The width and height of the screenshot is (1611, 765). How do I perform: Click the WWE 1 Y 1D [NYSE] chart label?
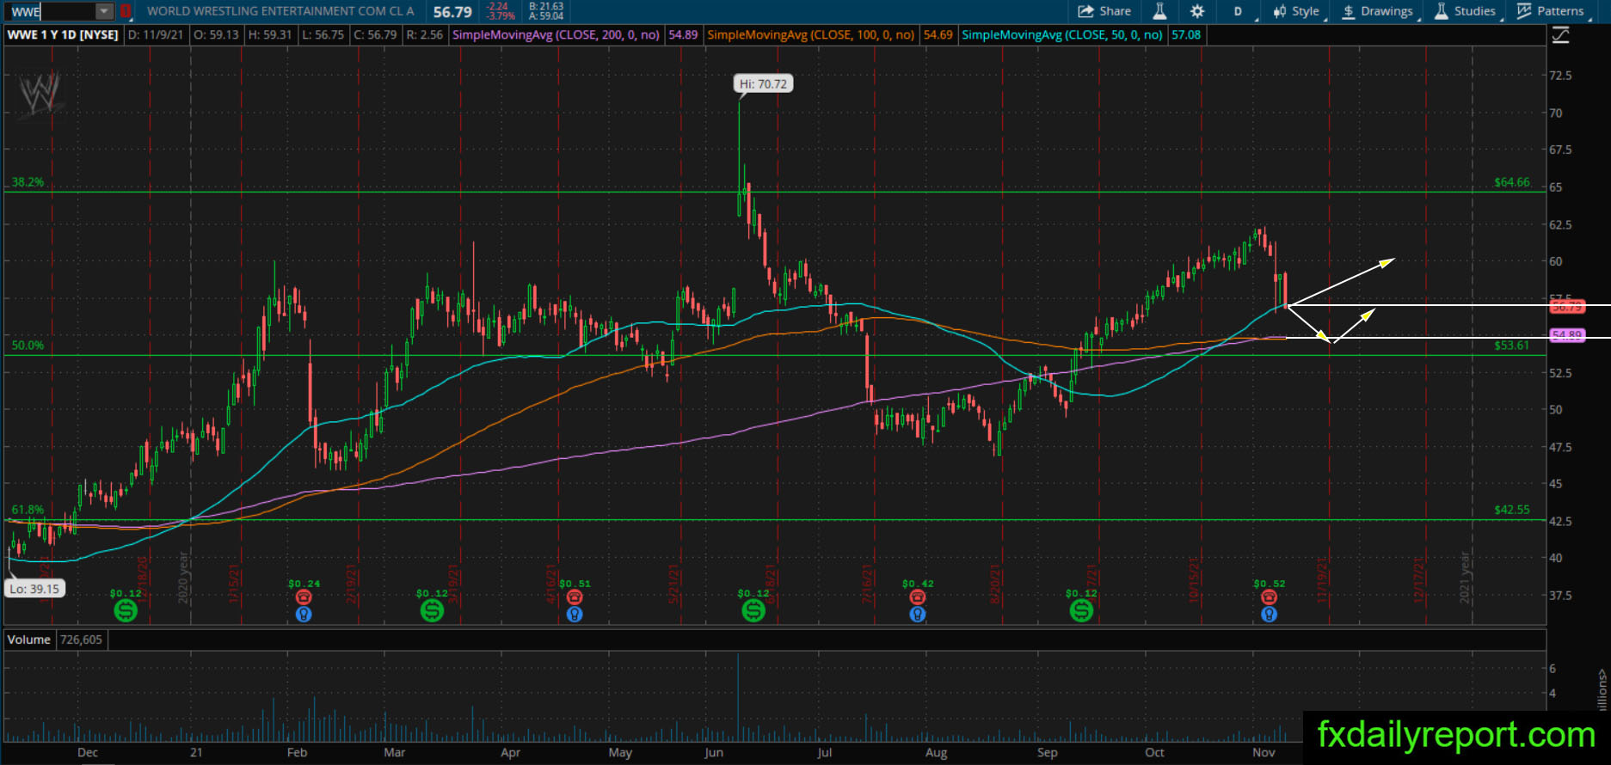pyautogui.click(x=63, y=35)
